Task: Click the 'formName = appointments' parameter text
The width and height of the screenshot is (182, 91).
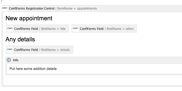Action: [x=77, y=9]
